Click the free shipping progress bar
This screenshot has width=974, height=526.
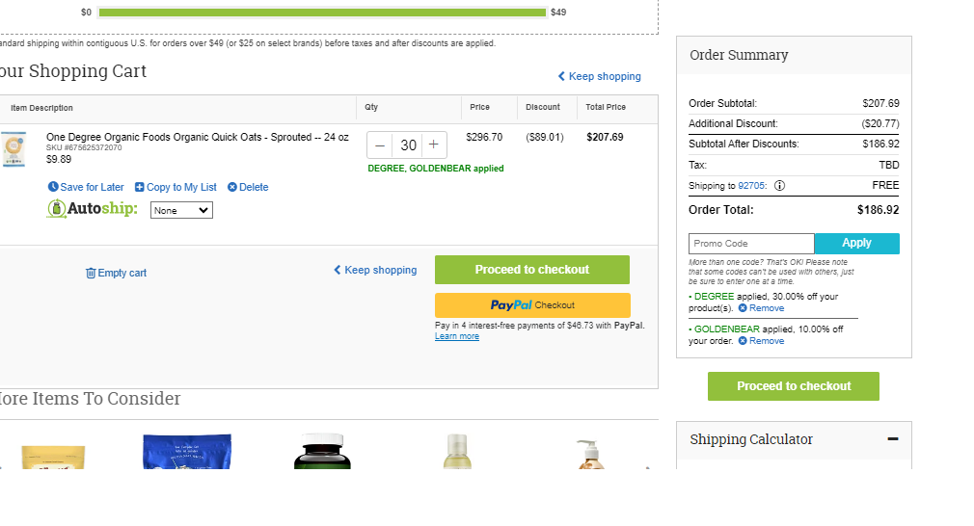coord(322,13)
